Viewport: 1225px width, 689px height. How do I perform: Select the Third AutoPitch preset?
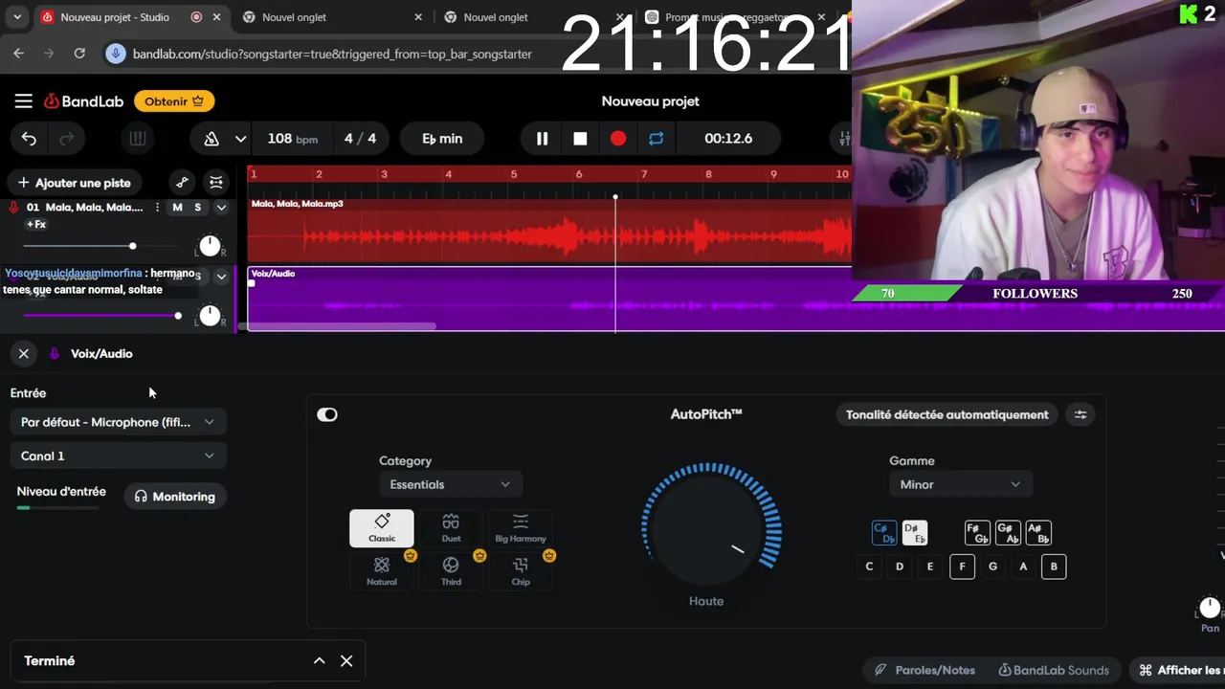451,571
